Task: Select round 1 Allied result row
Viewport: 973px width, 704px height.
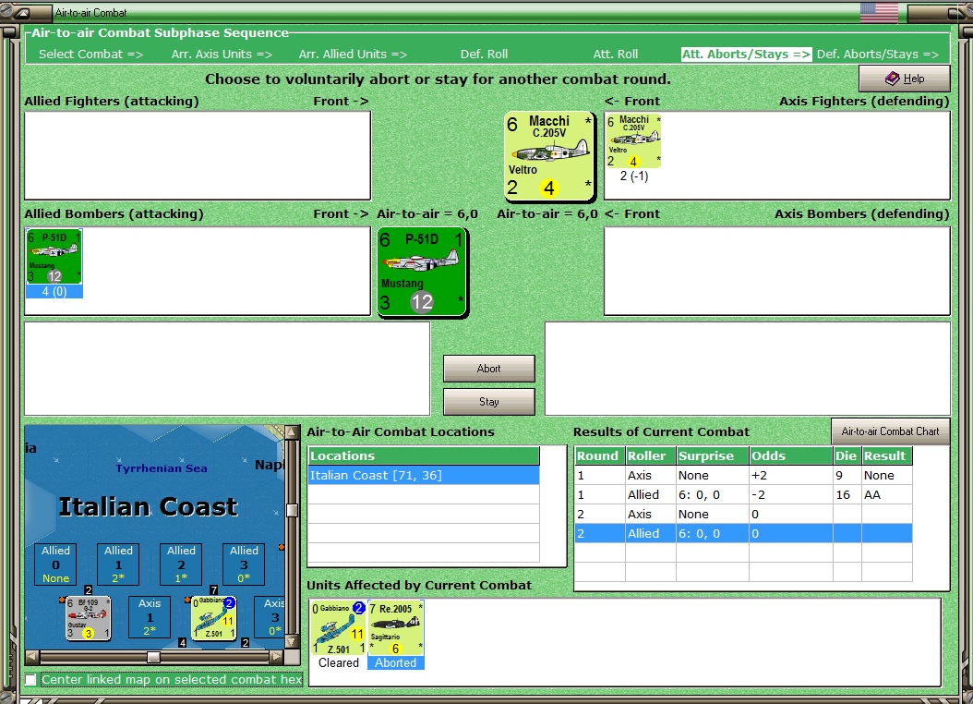Action: point(743,495)
